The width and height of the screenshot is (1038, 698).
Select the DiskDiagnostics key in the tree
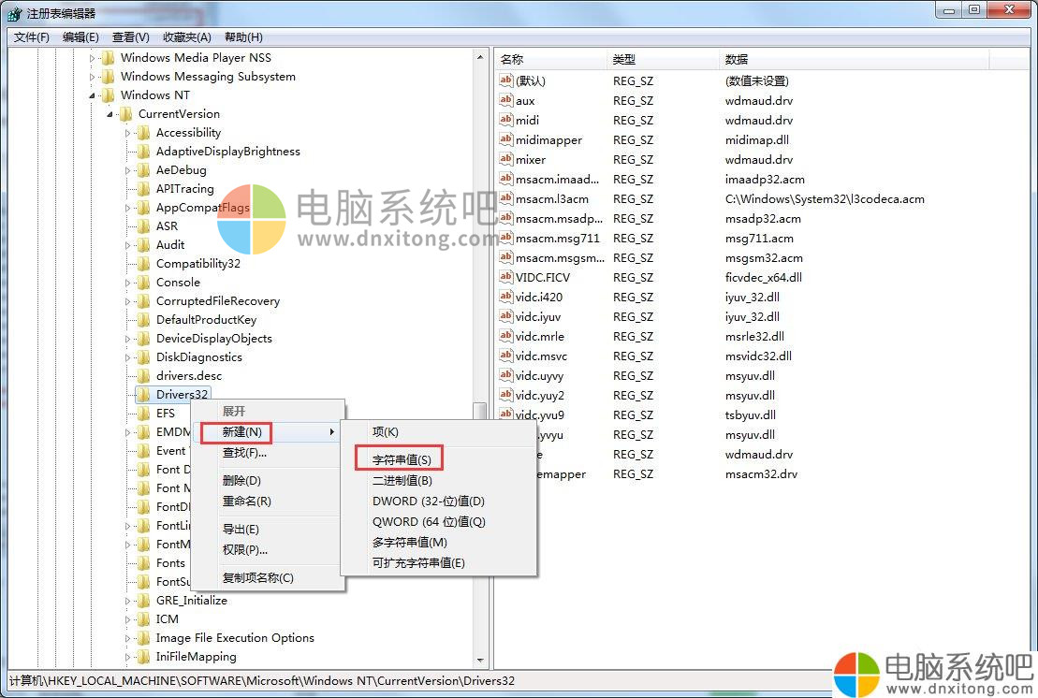pyautogui.click(x=198, y=357)
